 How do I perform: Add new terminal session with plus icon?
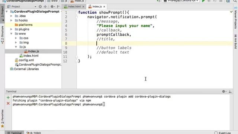8,98
